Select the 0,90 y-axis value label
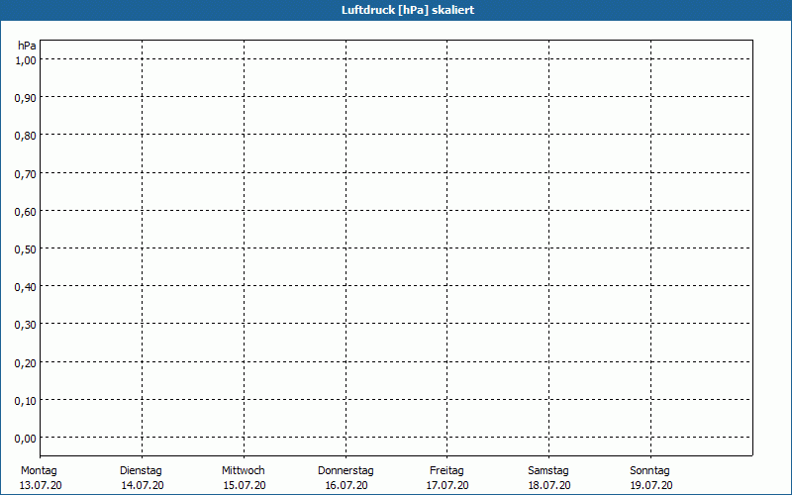The width and height of the screenshot is (792, 495). click(26, 97)
